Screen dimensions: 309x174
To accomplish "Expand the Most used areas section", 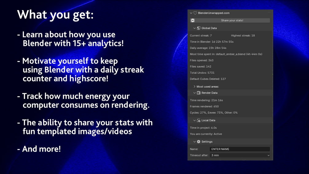I will point(195,87).
